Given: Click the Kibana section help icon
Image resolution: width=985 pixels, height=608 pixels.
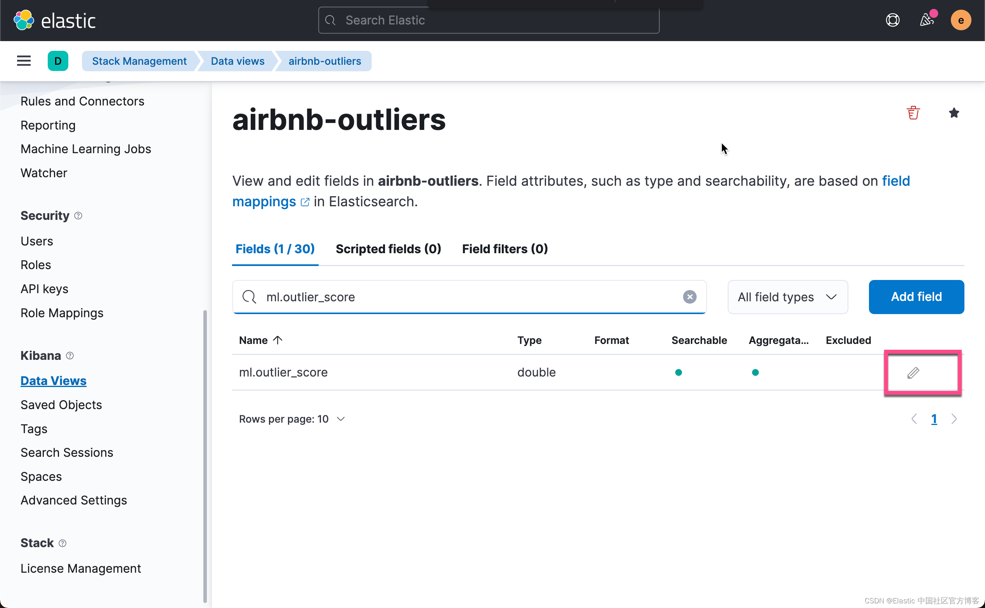Looking at the screenshot, I should pyautogui.click(x=70, y=356).
